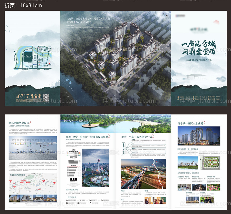Image resolution: width=231 pixels, height=214 pixels.
Task: Open the 金堂十四五规划 section heading
Action: click(72, 189)
